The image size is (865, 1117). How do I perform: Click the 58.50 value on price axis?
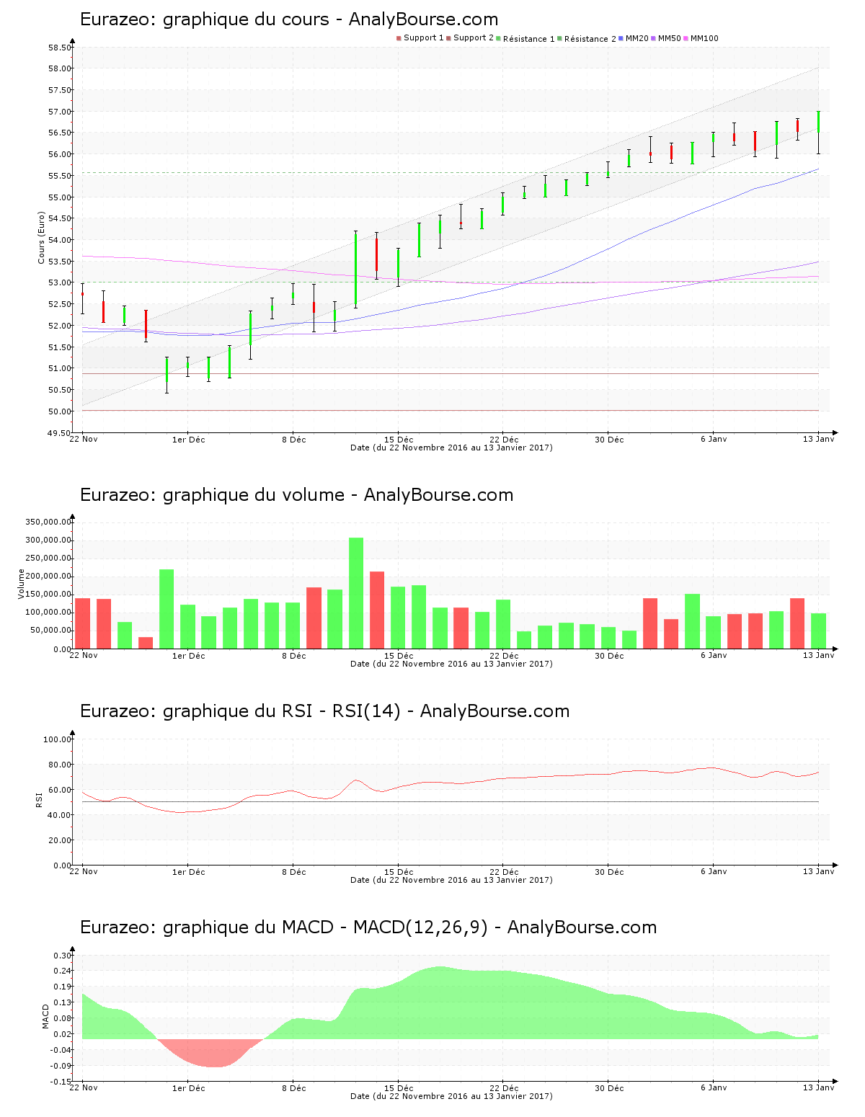coord(60,48)
